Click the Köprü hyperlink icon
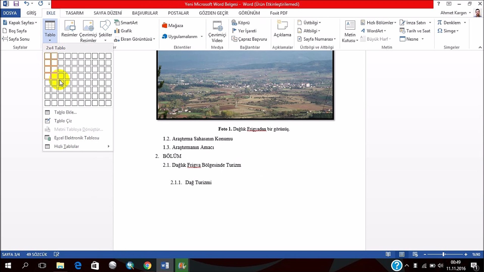Image resolution: width=484 pixels, height=272 pixels. [234, 23]
